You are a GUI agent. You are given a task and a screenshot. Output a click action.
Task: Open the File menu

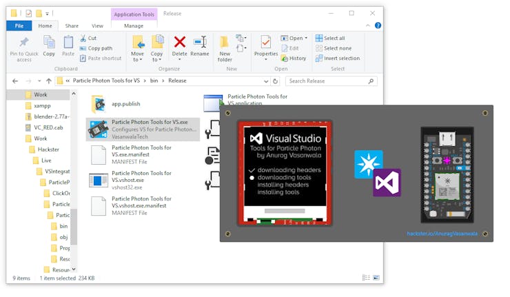[x=19, y=25]
